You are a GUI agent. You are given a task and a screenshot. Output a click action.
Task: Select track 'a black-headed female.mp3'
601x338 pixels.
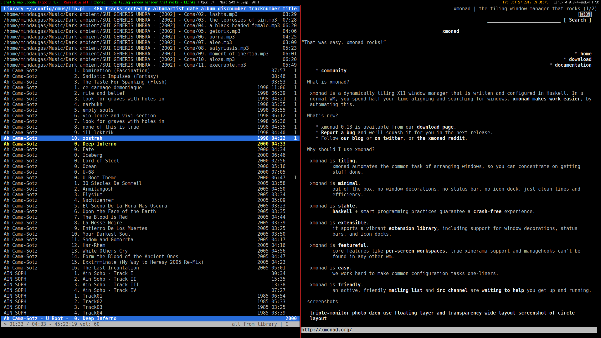click(x=150, y=26)
